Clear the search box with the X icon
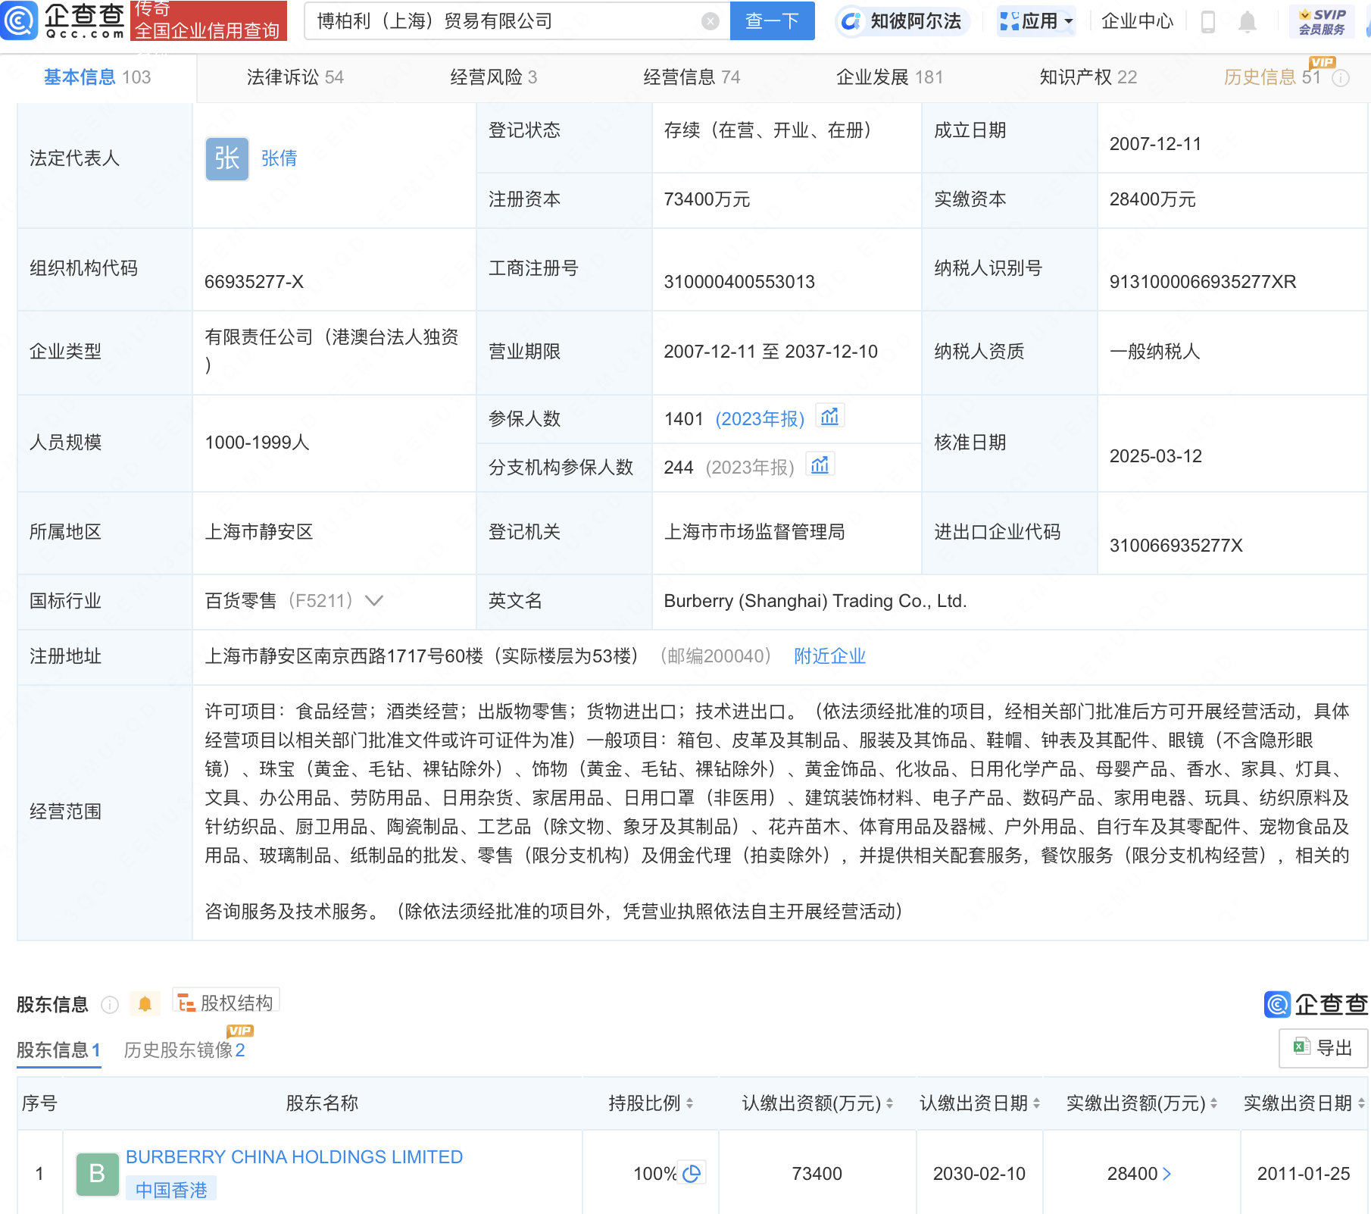Image resolution: width=1371 pixels, height=1214 pixels. pyautogui.click(x=710, y=21)
